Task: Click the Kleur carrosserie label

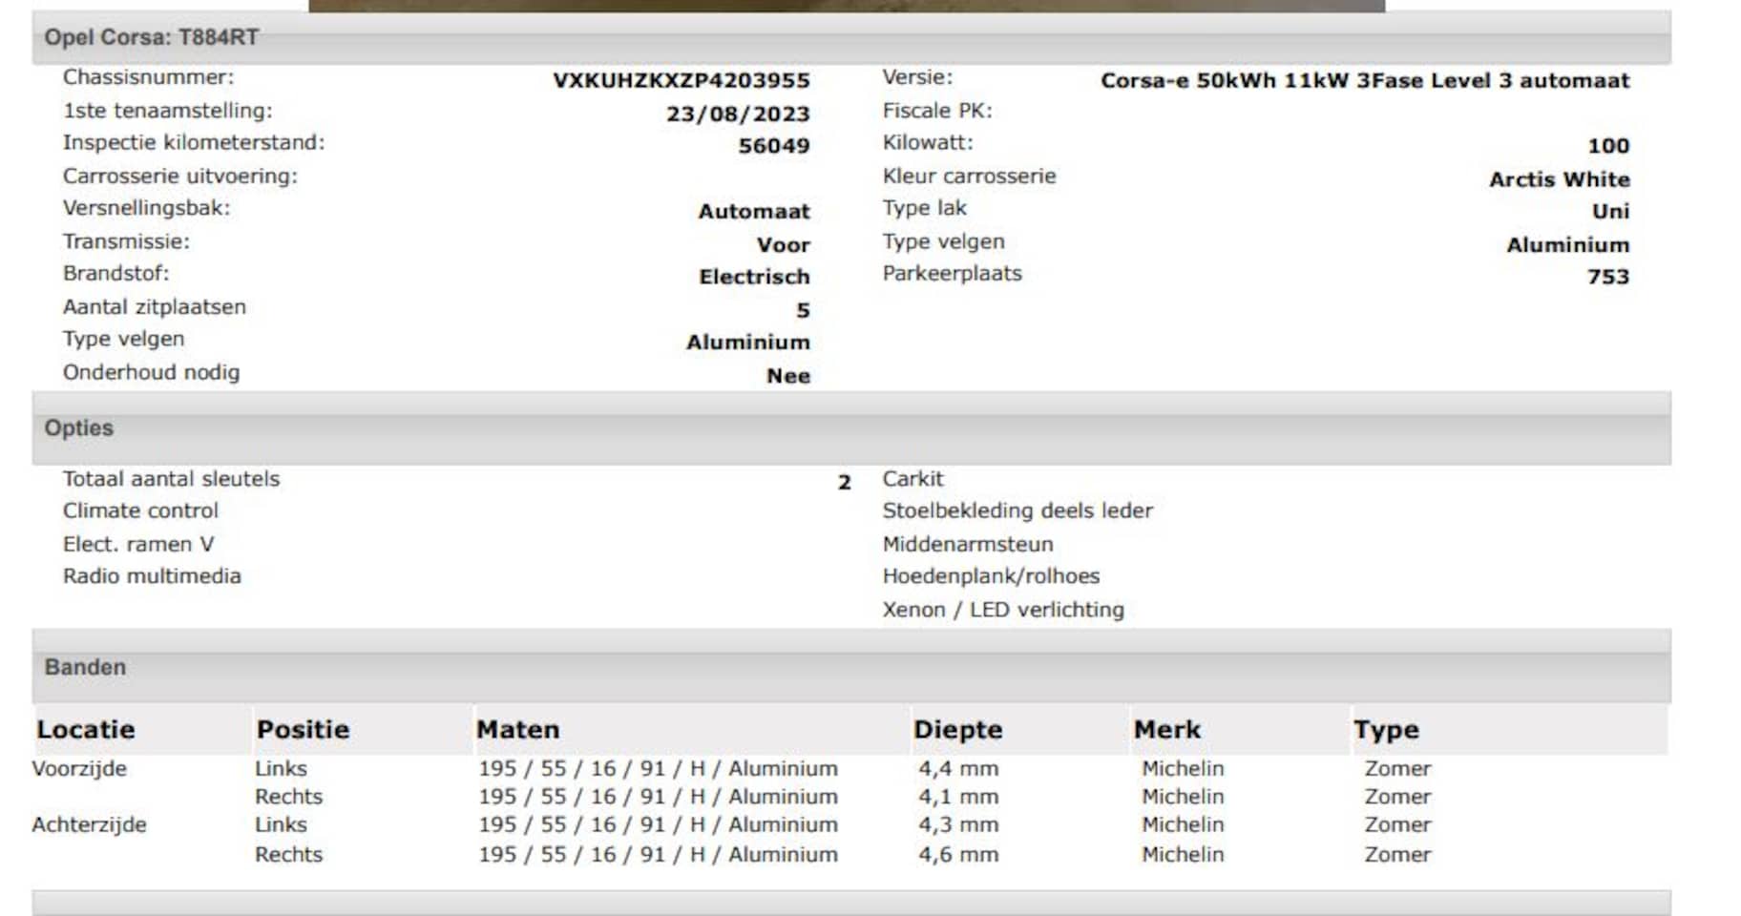Action: [970, 177]
